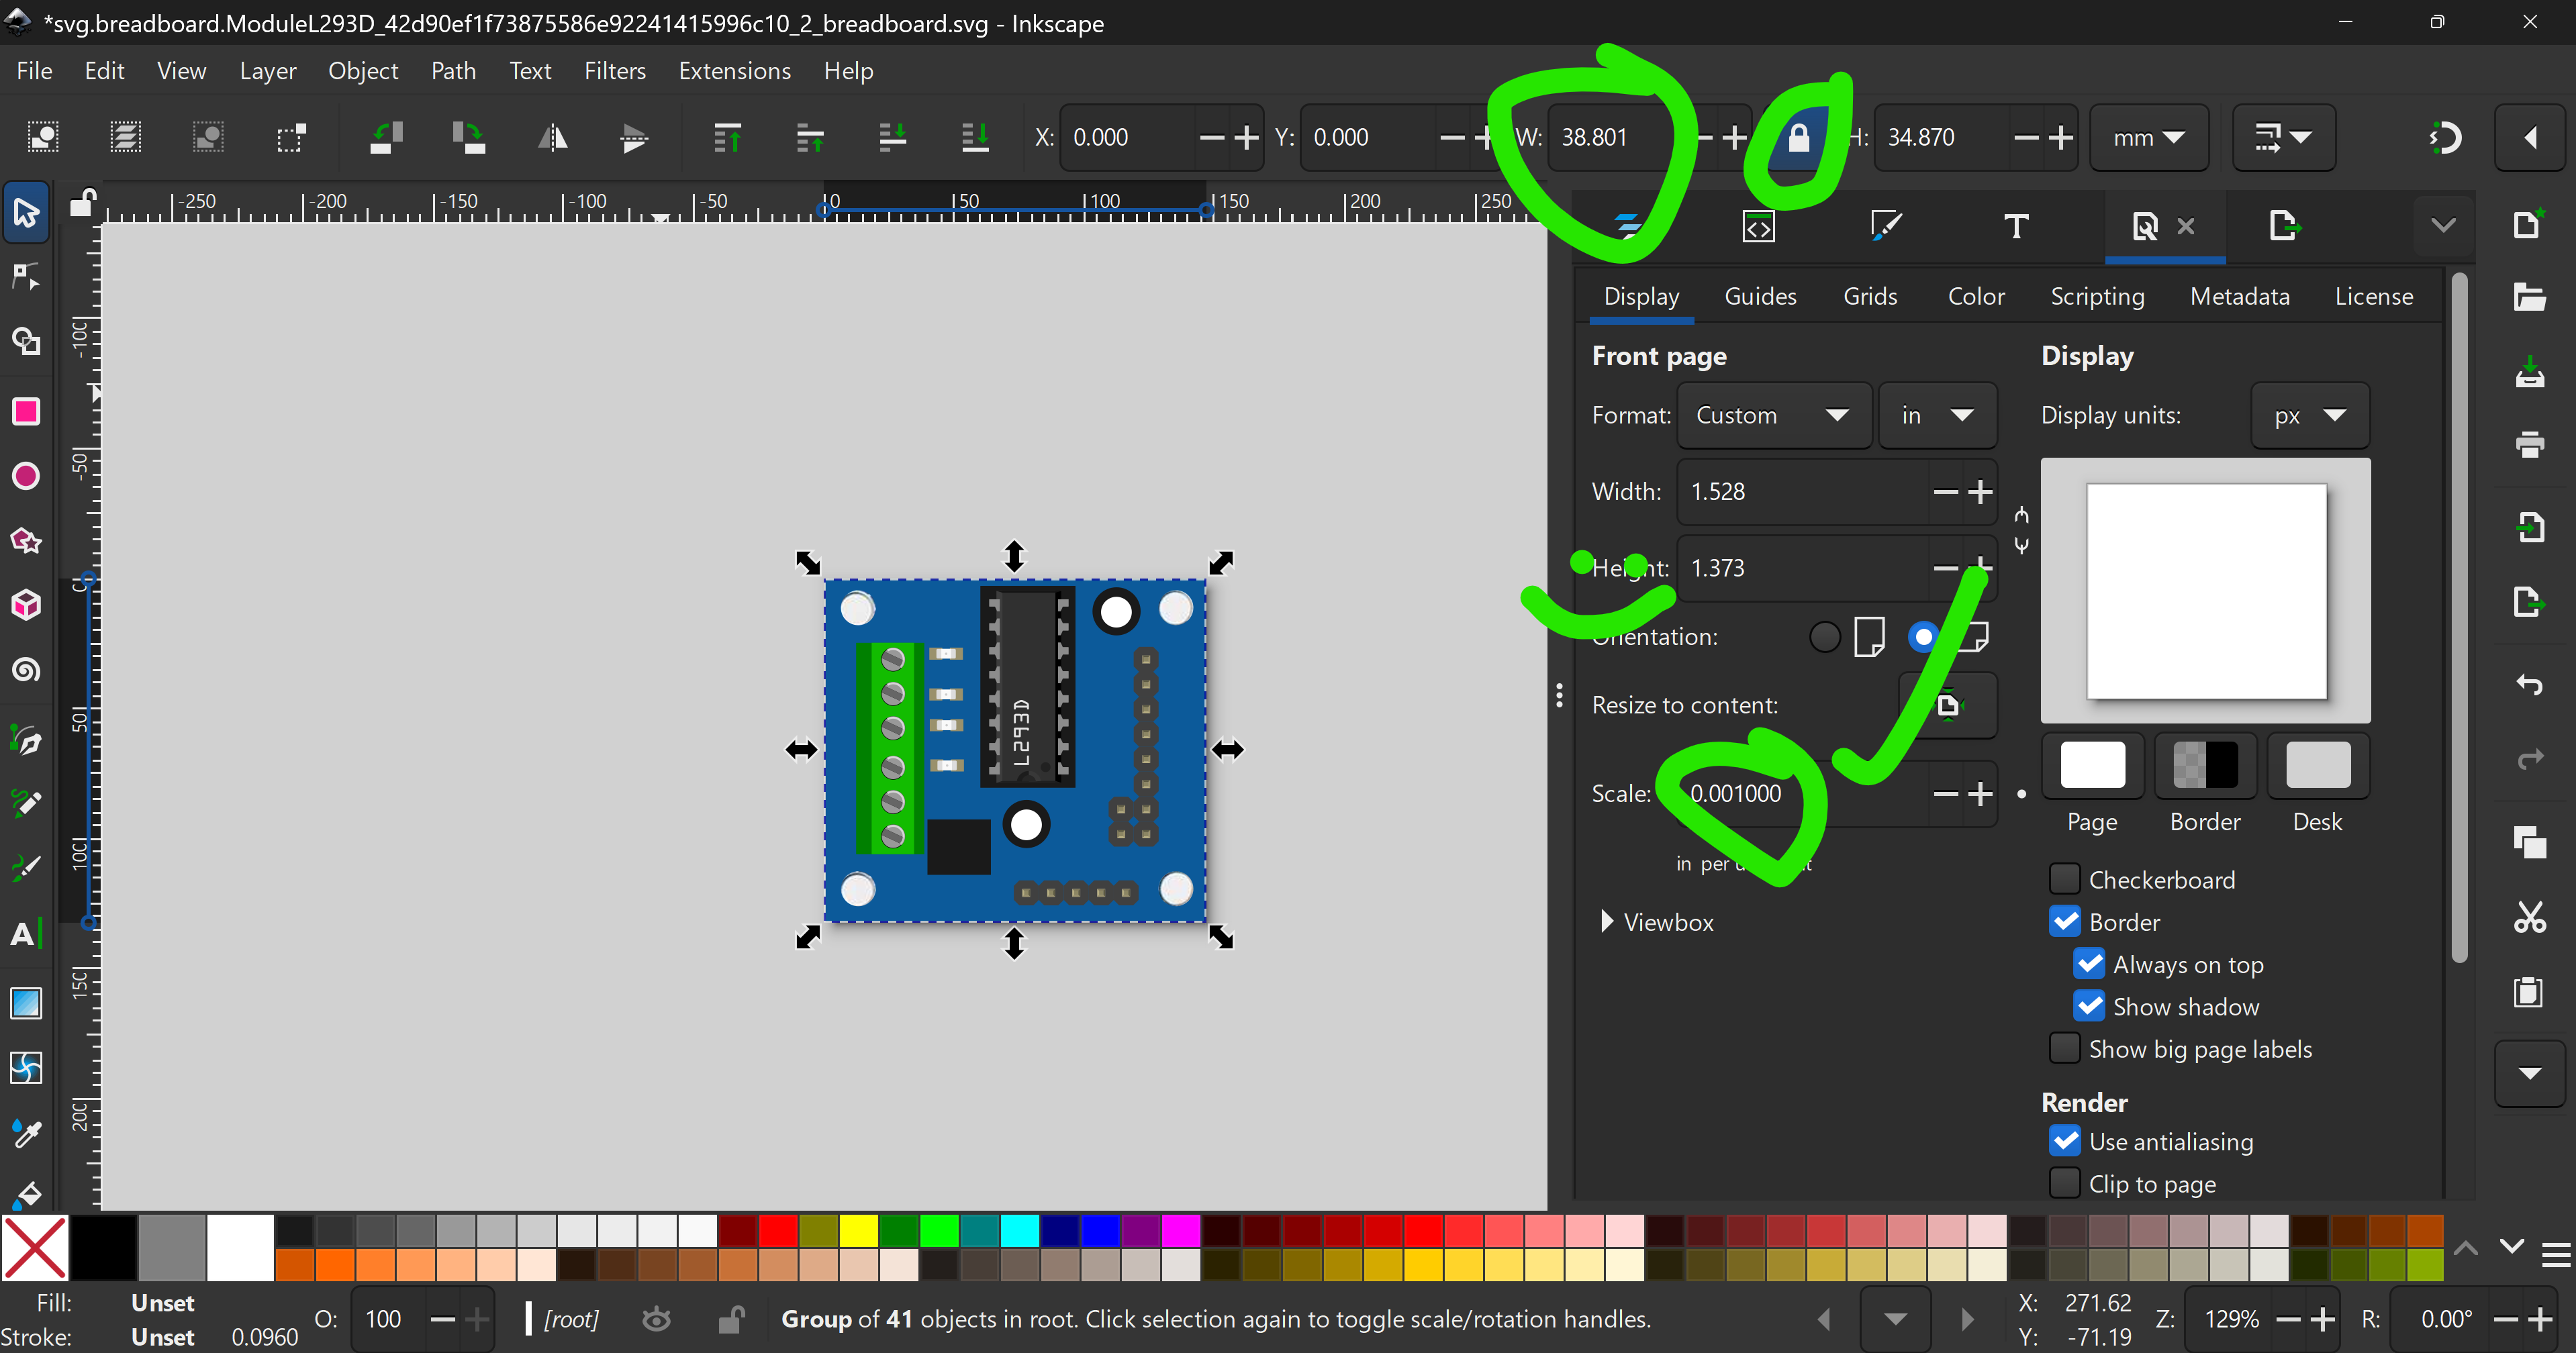Select portrait orientation radio button
The height and width of the screenshot is (1353, 2576).
pos(1825,636)
